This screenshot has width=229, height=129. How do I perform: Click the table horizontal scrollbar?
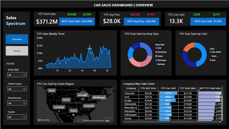172,122
